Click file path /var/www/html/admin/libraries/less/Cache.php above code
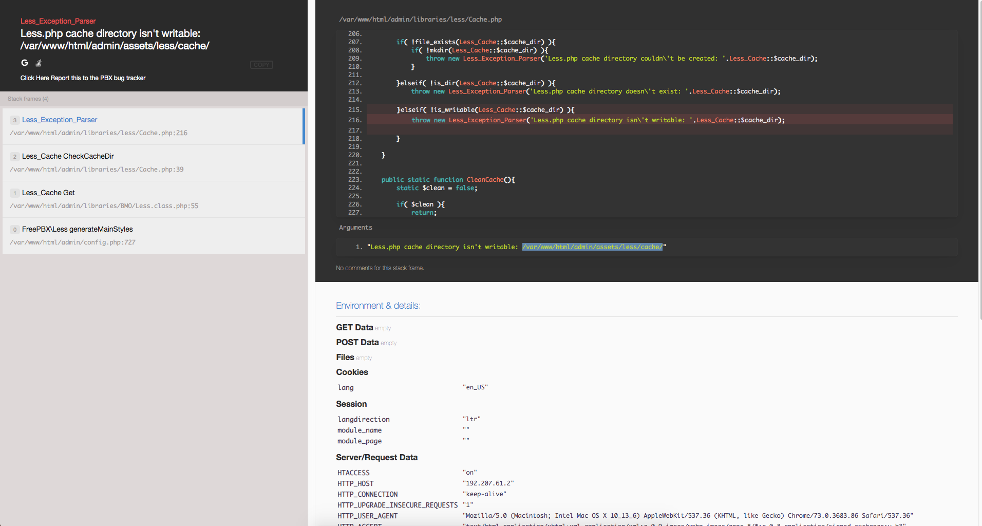This screenshot has height=526, width=982. click(x=421, y=20)
